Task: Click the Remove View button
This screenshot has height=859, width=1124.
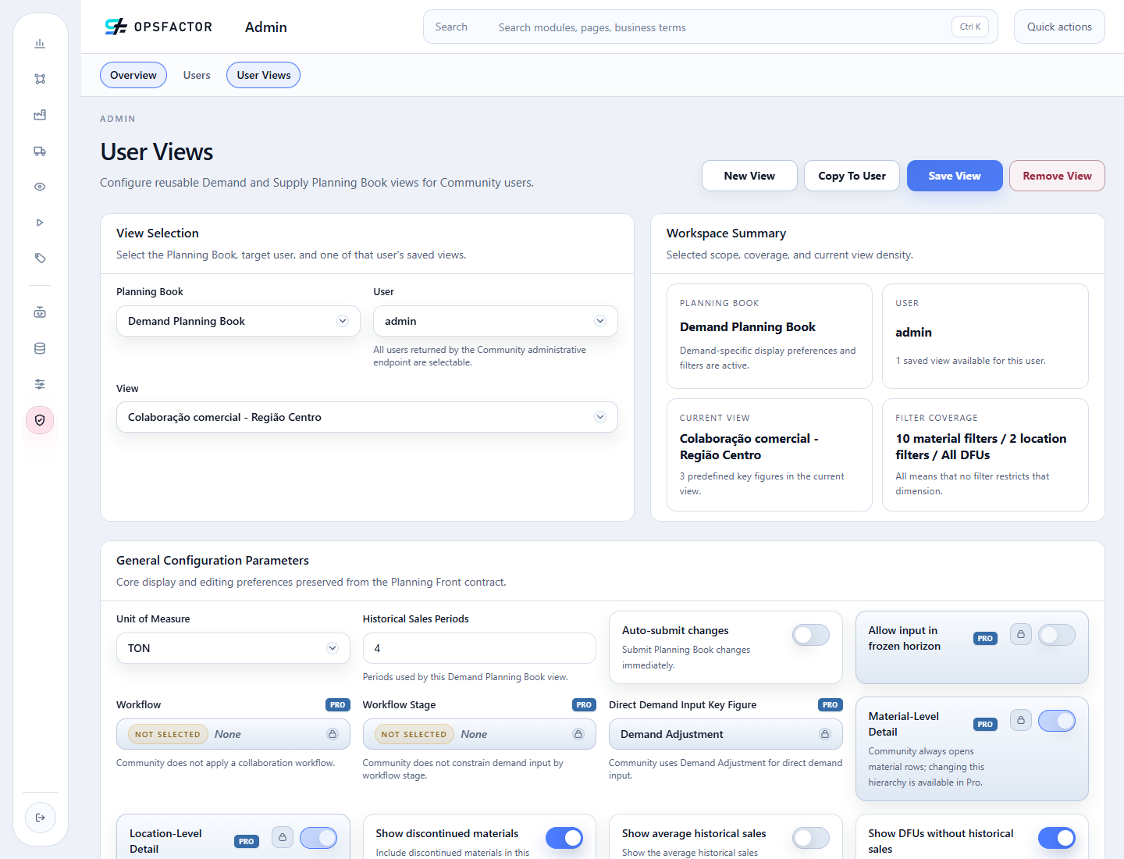Action: click(1057, 176)
